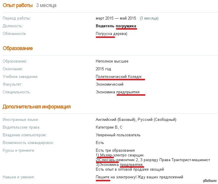Click the institution "Полетехнический Коледж"

pyautogui.click(x=120, y=77)
